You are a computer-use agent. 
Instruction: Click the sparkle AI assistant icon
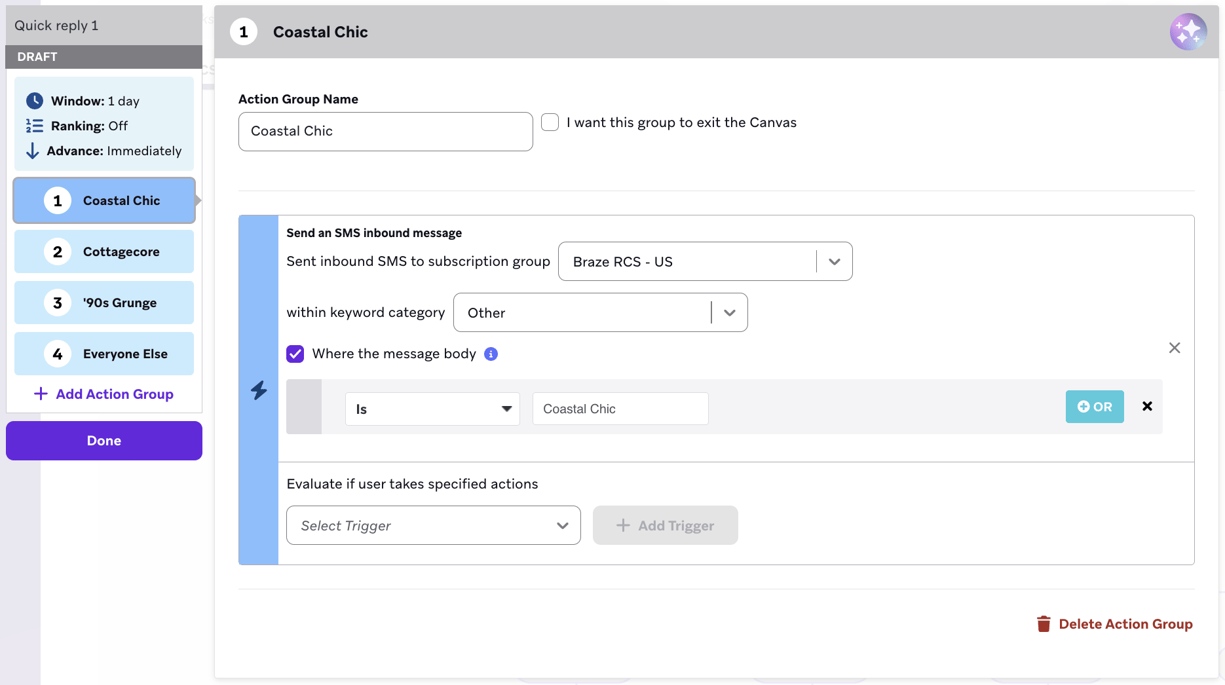[x=1188, y=31]
